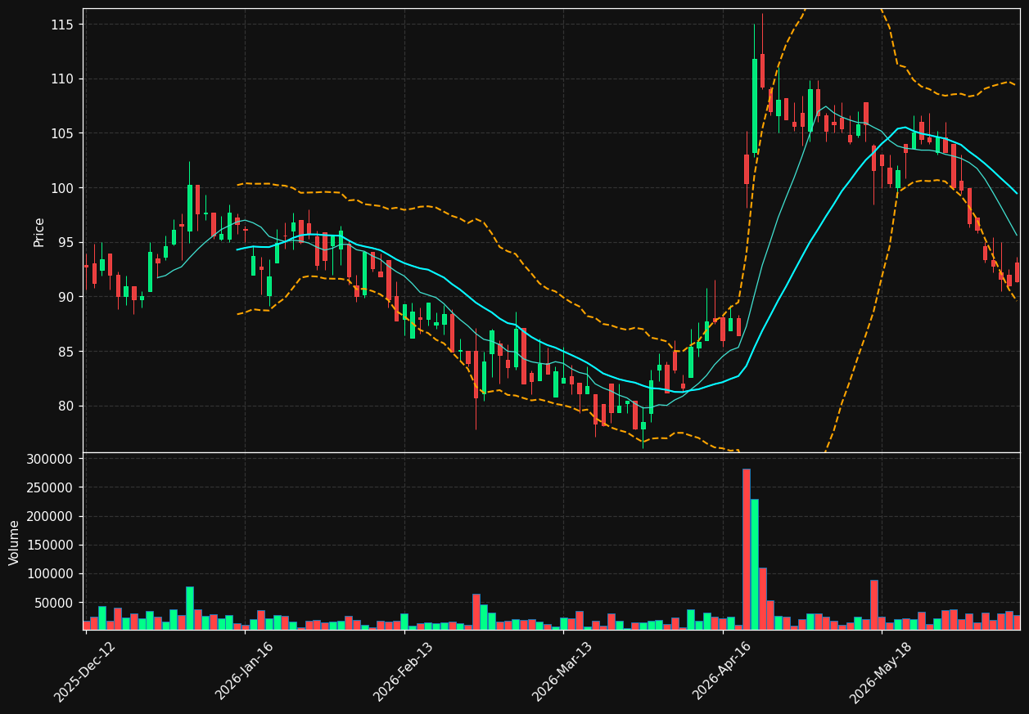This screenshot has width=1029, height=714.
Task: Click the 100000 volume tick label
Action: (x=51, y=574)
